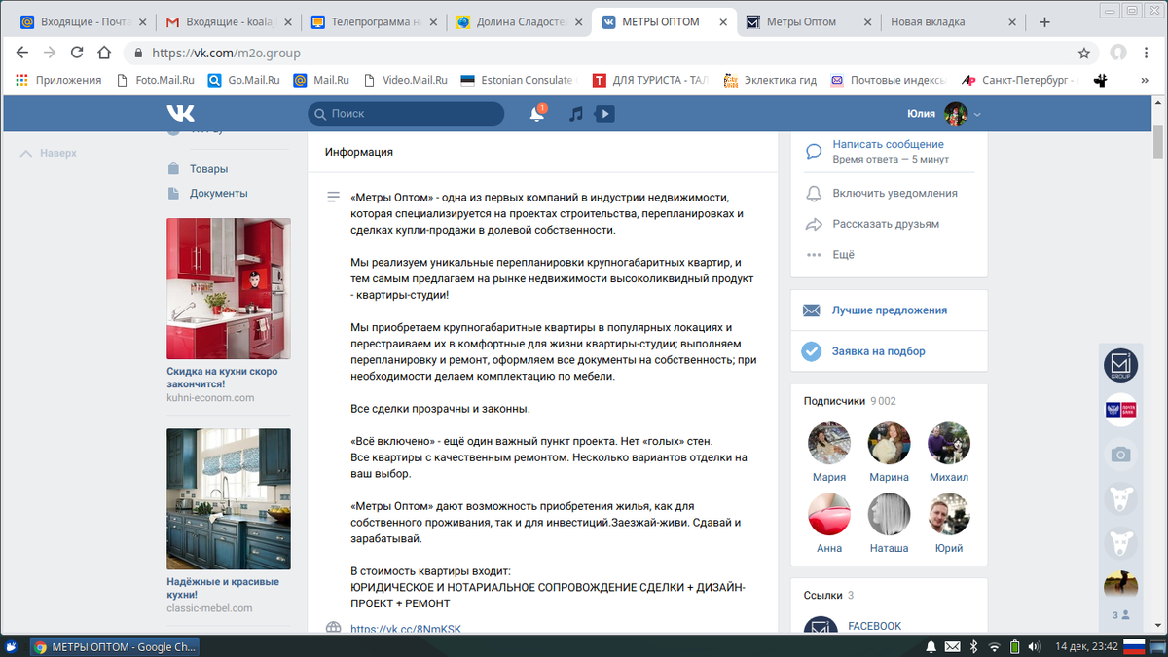Screen dimensions: 1168x657
Task: Click the document icon next to Документы
Action: pos(173,193)
